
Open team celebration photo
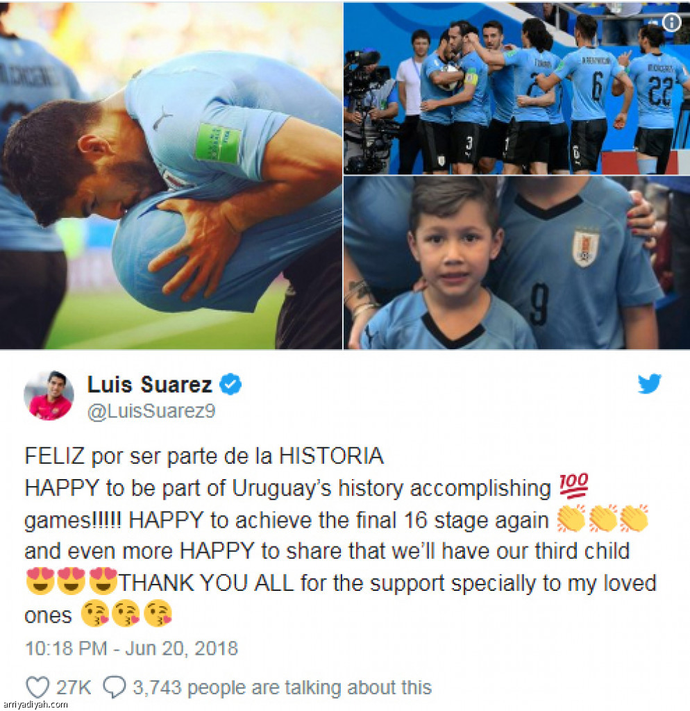pyautogui.click(x=517, y=88)
